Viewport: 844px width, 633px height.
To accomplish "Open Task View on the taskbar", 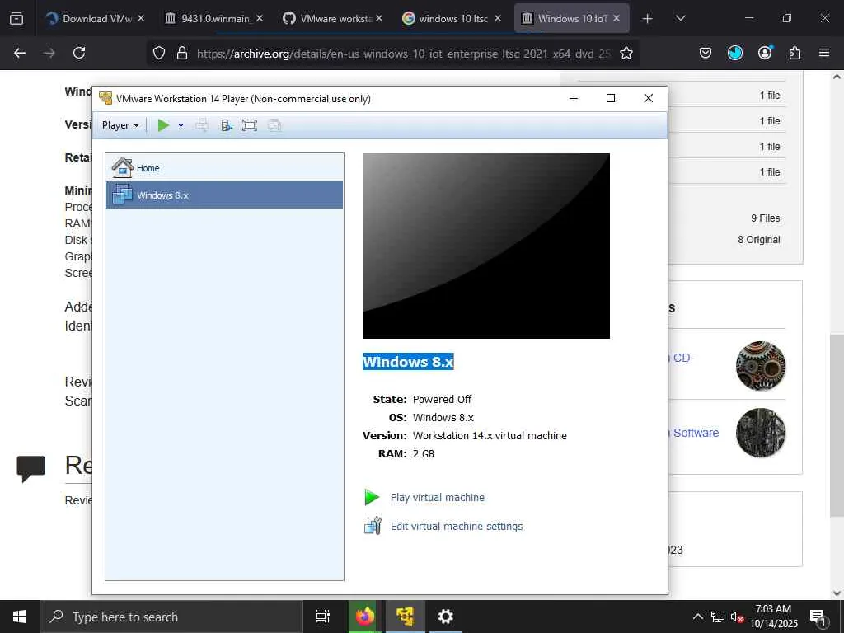I will click(322, 617).
